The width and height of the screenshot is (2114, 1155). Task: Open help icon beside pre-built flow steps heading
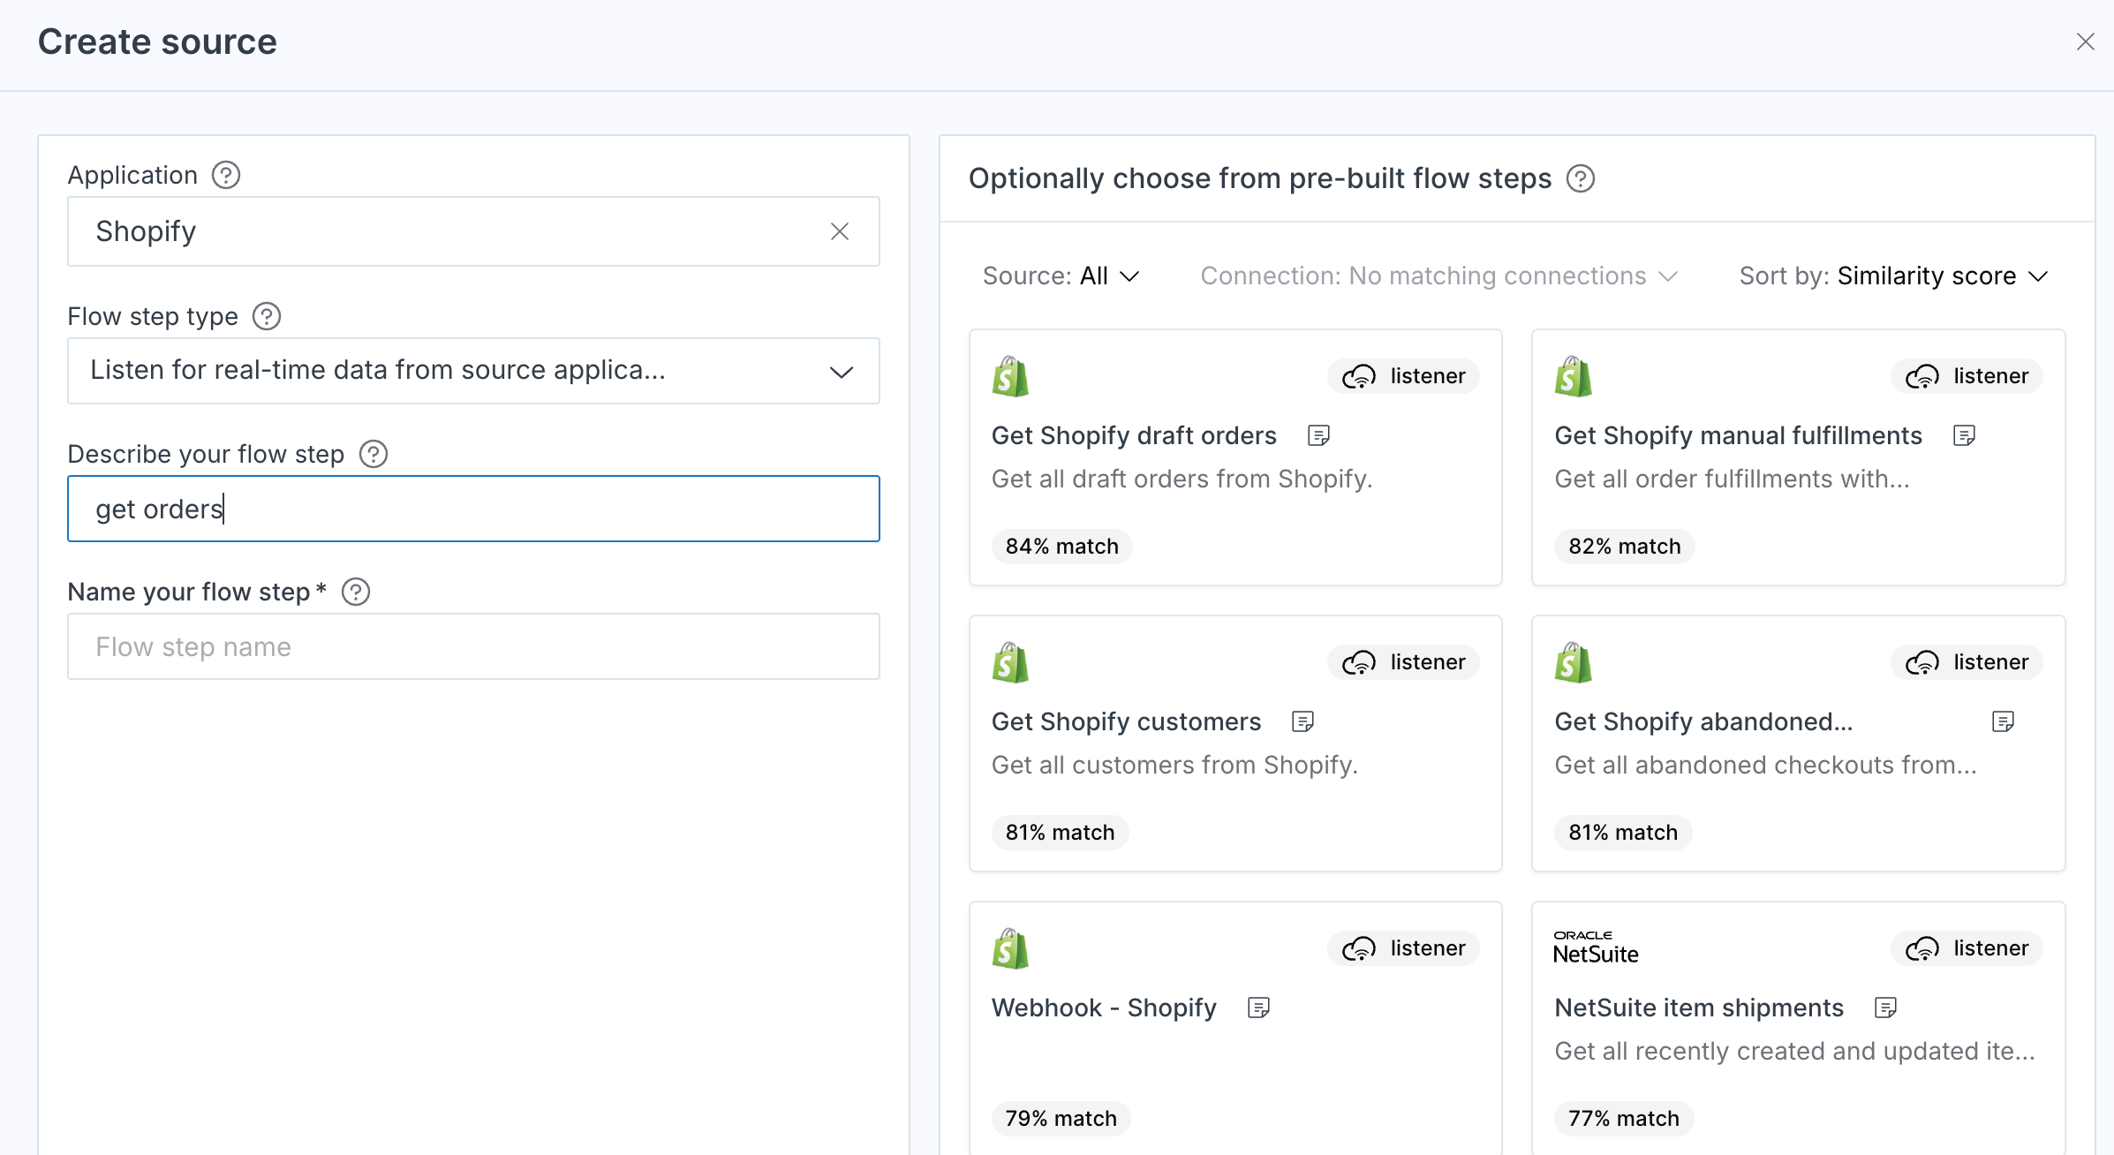coord(1581,178)
